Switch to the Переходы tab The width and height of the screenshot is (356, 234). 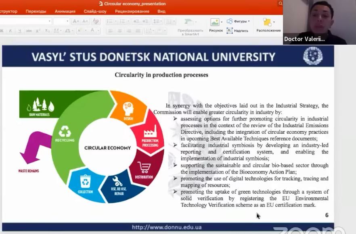tap(36, 11)
